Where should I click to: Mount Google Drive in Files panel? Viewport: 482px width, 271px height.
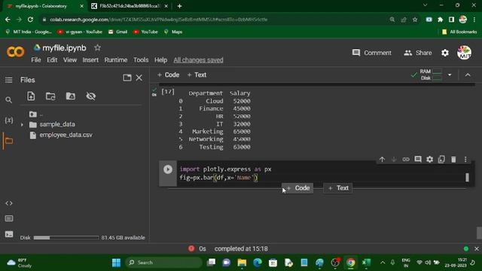[x=70, y=96]
